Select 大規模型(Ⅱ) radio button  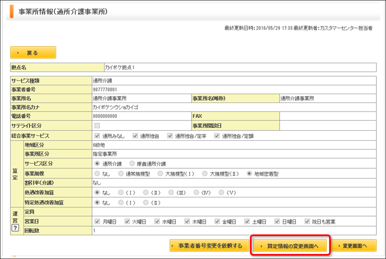point(205,174)
